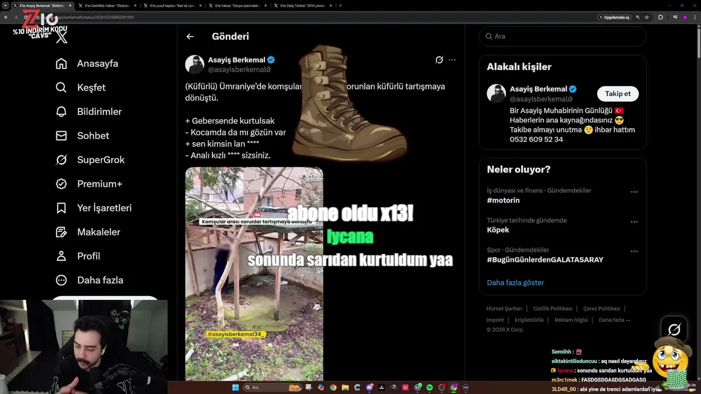Click the X logo in sidebar
The height and width of the screenshot is (394, 701).
tap(62, 37)
